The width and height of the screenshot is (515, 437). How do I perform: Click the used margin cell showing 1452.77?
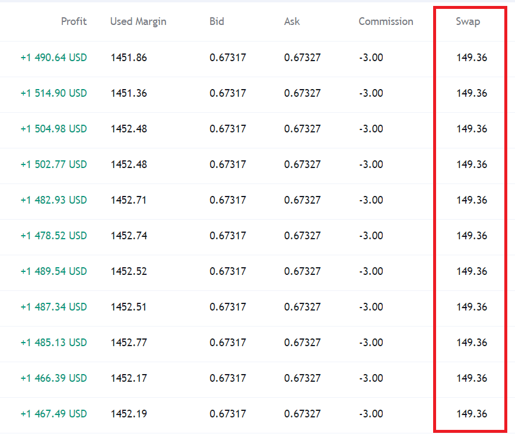(x=129, y=343)
